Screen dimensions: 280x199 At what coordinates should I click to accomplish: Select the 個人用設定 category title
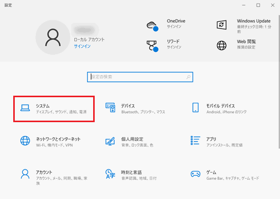tap(132, 139)
